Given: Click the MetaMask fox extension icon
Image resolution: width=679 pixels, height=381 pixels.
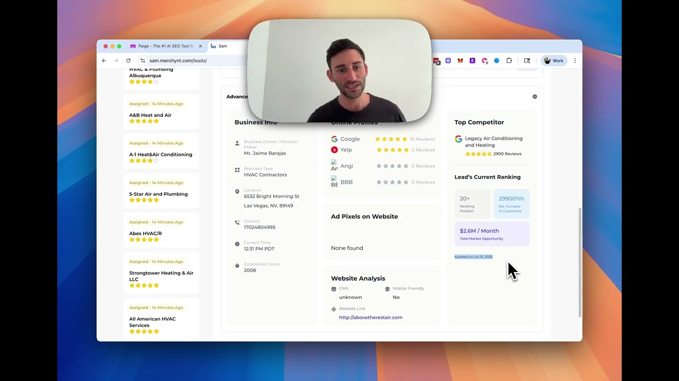Looking at the screenshot, I should pos(460,61).
